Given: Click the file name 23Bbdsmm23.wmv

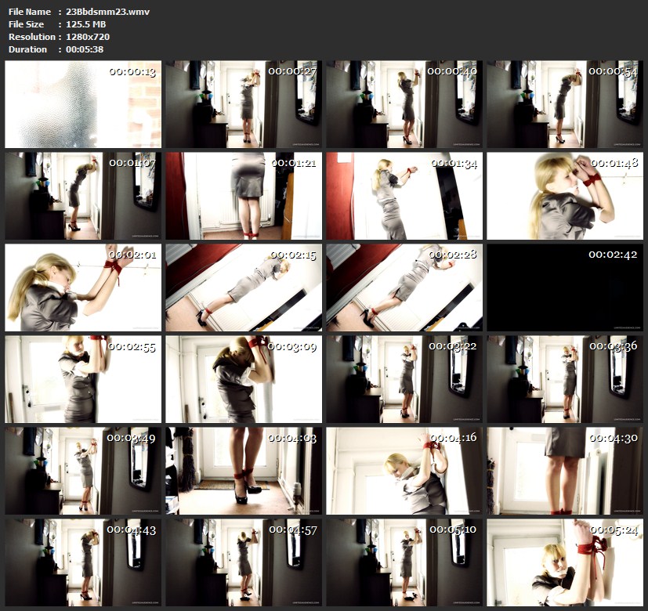Looking at the screenshot, I should click(107, 12).
